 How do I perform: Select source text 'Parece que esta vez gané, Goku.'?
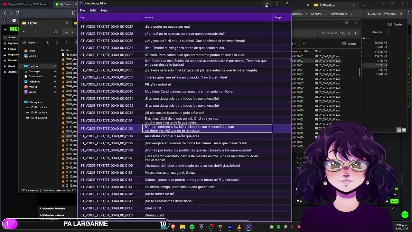coord(170,173)
